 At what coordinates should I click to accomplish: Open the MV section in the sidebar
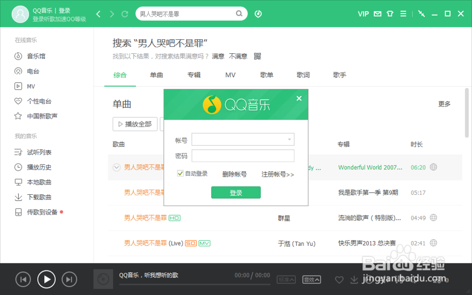(x=25, y=86)
